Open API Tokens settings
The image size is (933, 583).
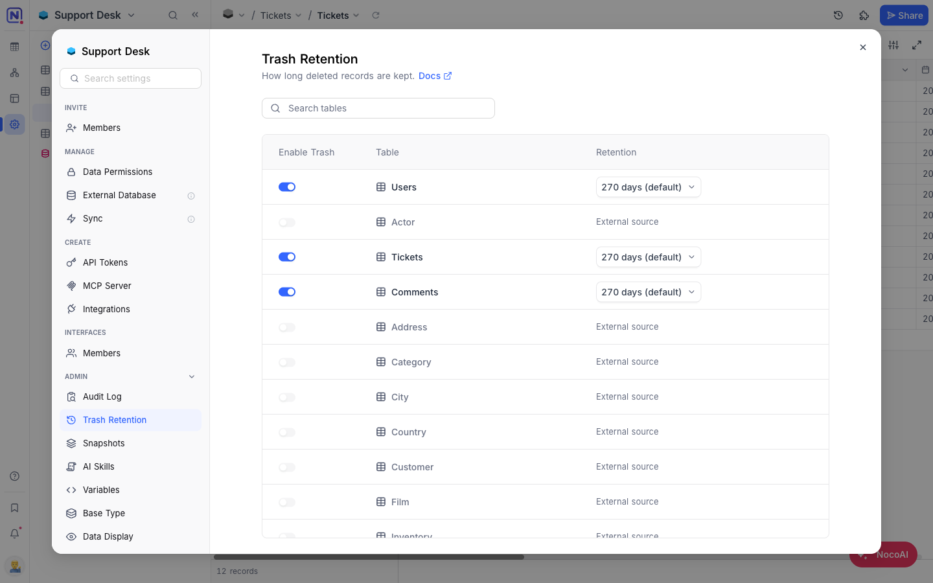pos(130,262)
